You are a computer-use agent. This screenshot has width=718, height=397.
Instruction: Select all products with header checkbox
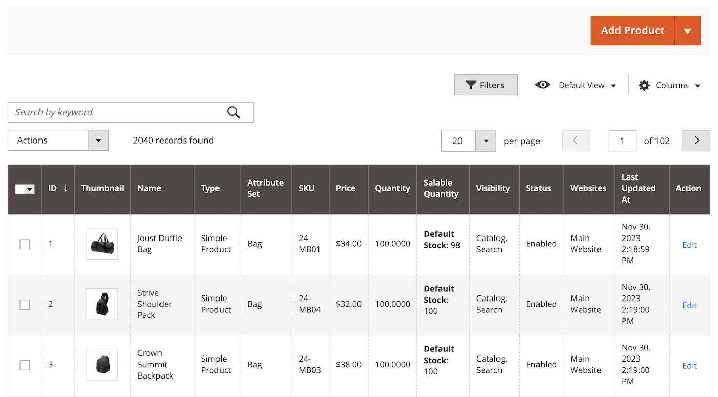click(21, 189)
